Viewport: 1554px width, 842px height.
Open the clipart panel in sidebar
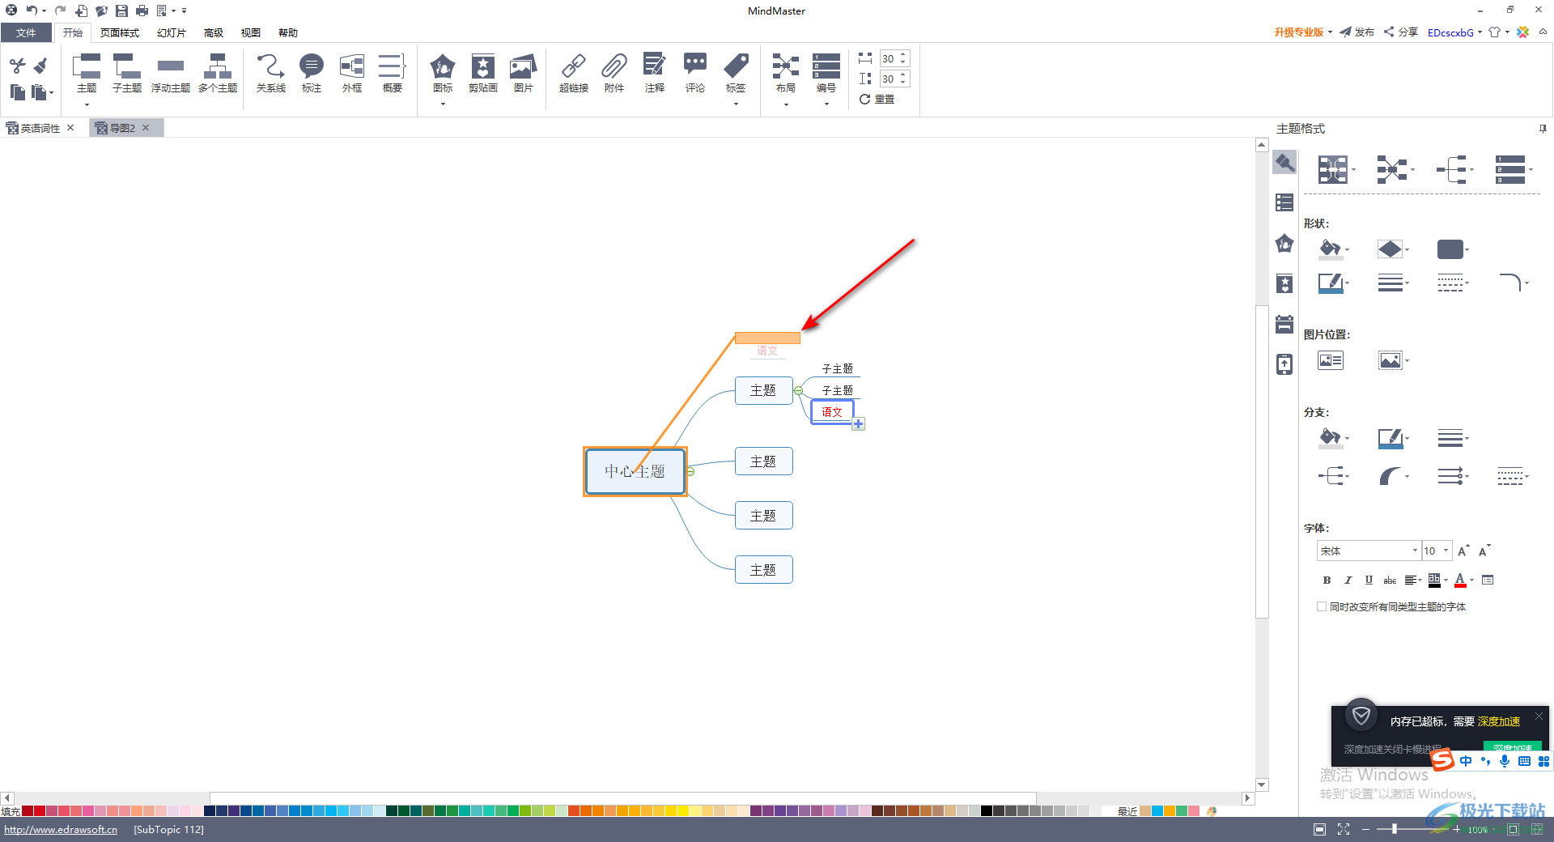pyautogui.click(x=1284, y=283)
